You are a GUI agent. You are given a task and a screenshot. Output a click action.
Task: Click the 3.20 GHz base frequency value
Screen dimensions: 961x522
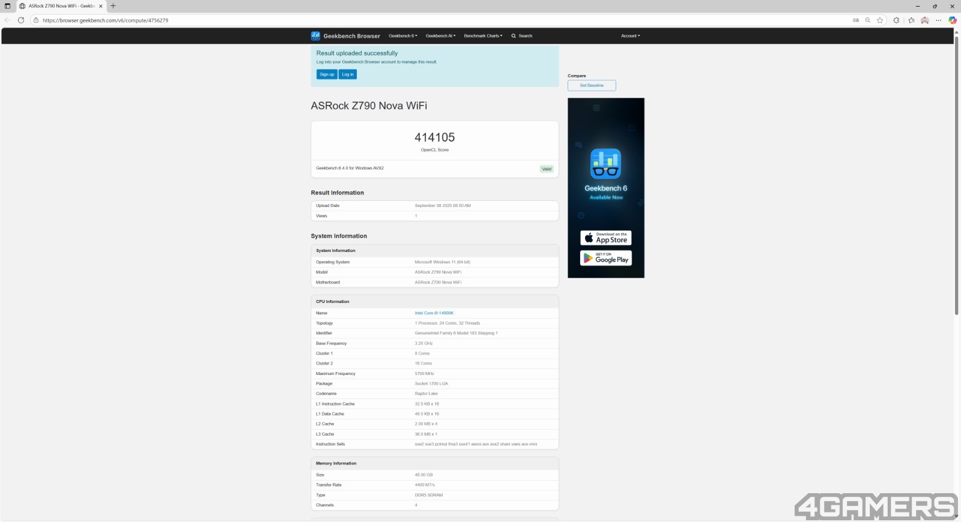423,344
